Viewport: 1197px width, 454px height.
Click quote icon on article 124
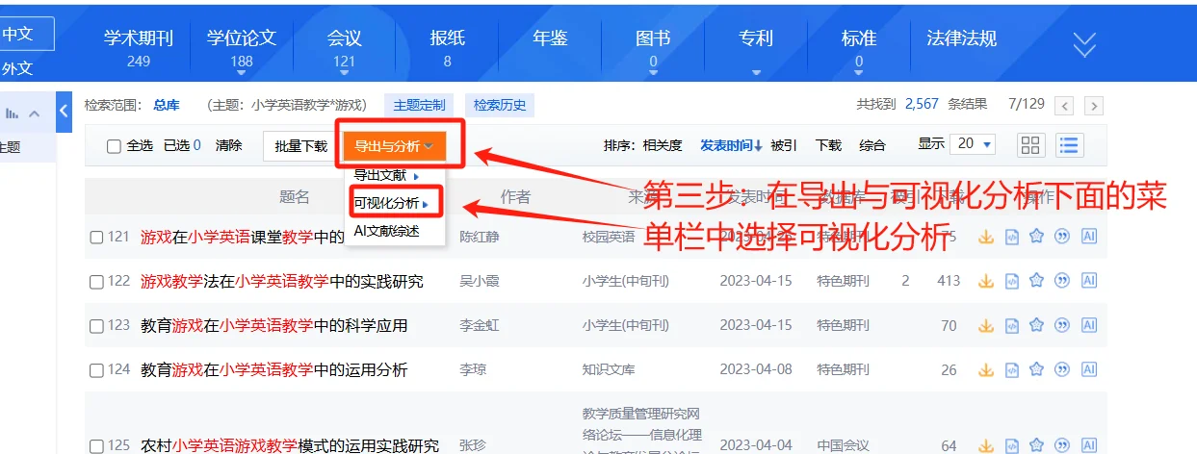[x=1062, y=369]
